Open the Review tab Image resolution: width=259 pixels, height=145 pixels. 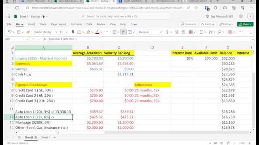[101, 24]
